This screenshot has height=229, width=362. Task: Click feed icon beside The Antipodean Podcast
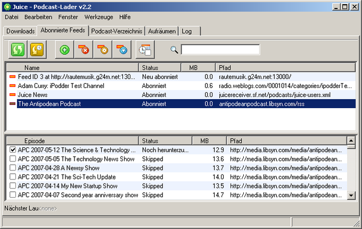(x=12, y=104)
